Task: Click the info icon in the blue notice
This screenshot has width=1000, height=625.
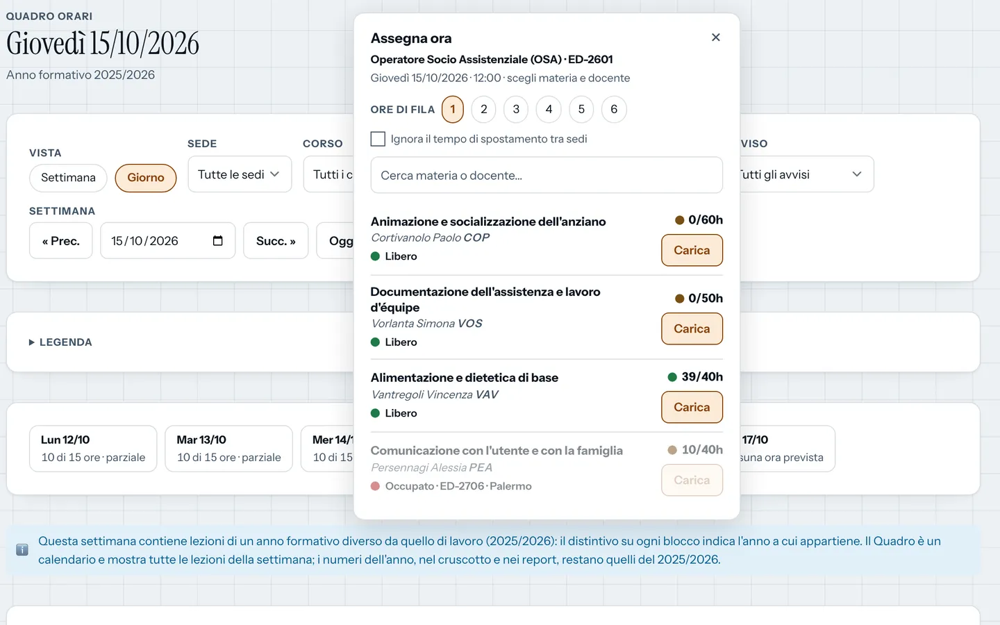Action: [x=22, y=550]
